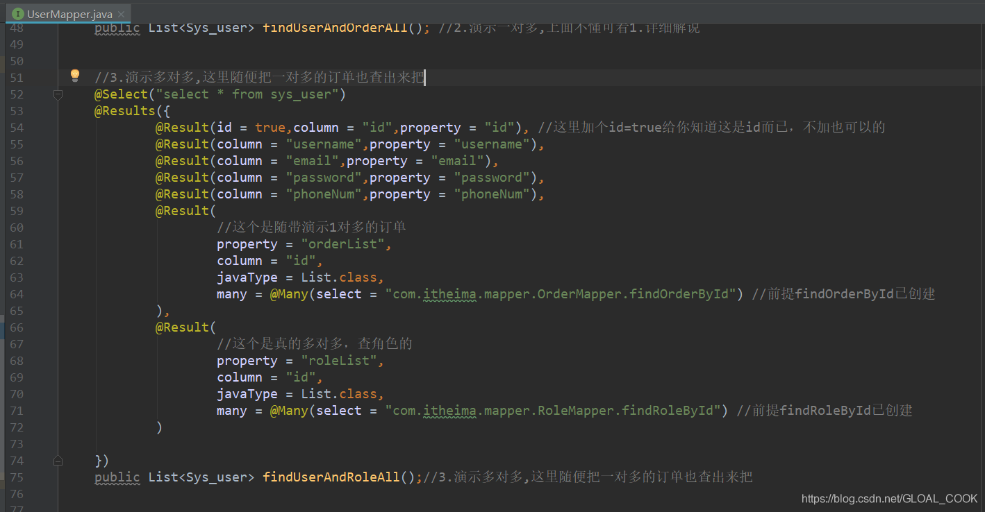985x512 pixels.
Task: Click line number 72 in the gutter
Action: 16,427
